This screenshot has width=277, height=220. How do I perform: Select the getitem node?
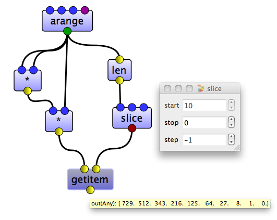click(x=90, y=179)
